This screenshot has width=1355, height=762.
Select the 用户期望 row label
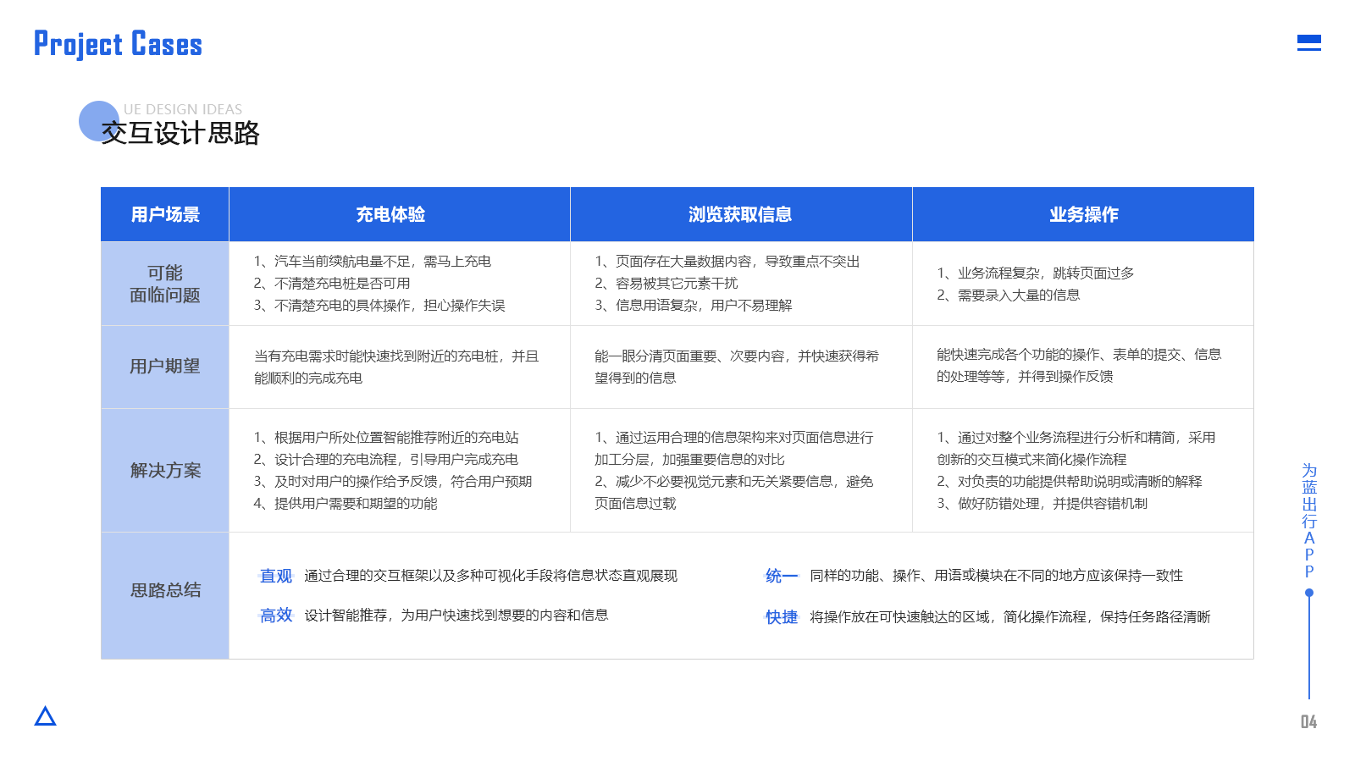pyautogui.click(x=165, y=367)
